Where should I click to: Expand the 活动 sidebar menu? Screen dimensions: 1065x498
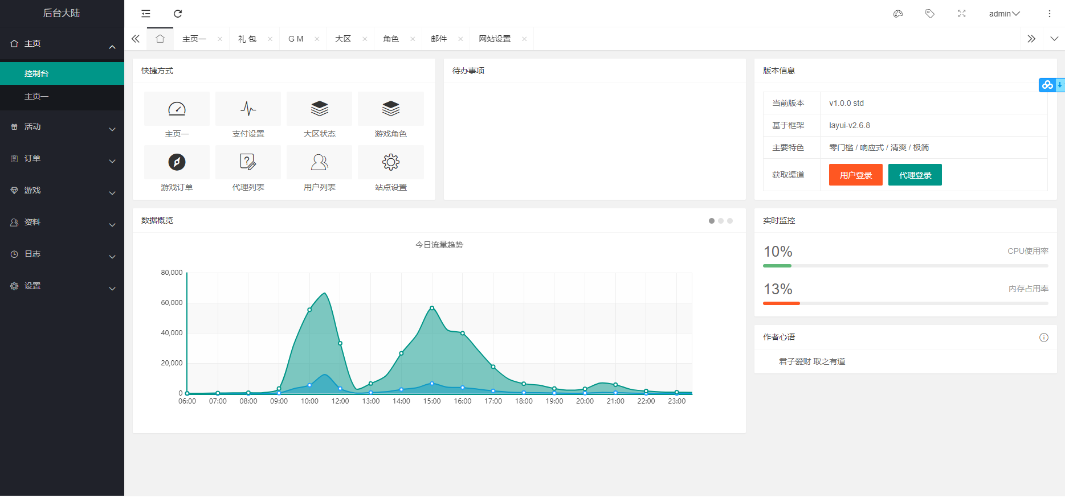pyautogui.click(x=62, y=127)
